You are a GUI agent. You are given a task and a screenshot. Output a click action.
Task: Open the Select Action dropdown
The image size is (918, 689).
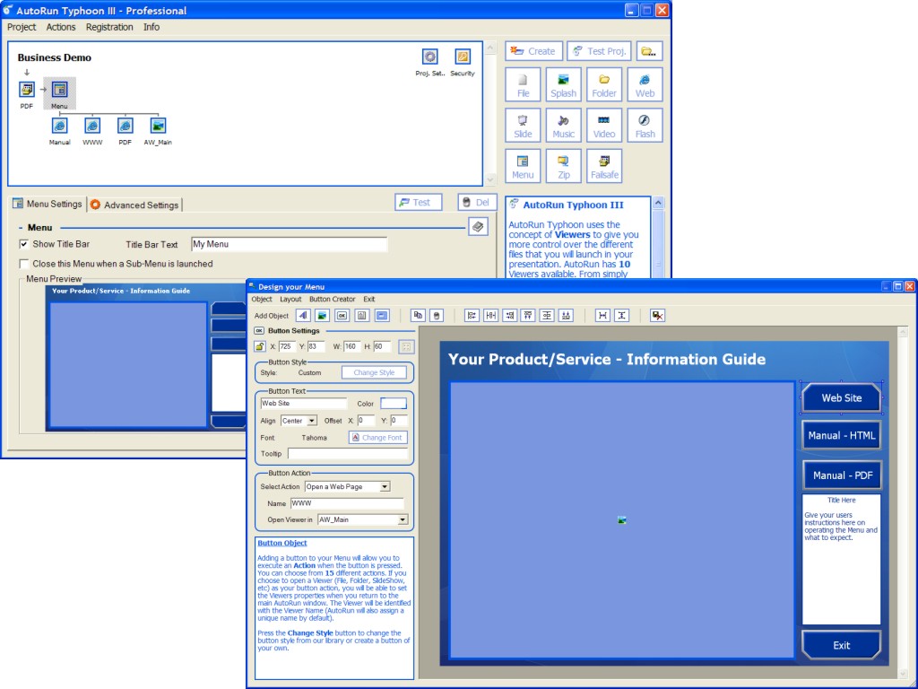(385, 486)
